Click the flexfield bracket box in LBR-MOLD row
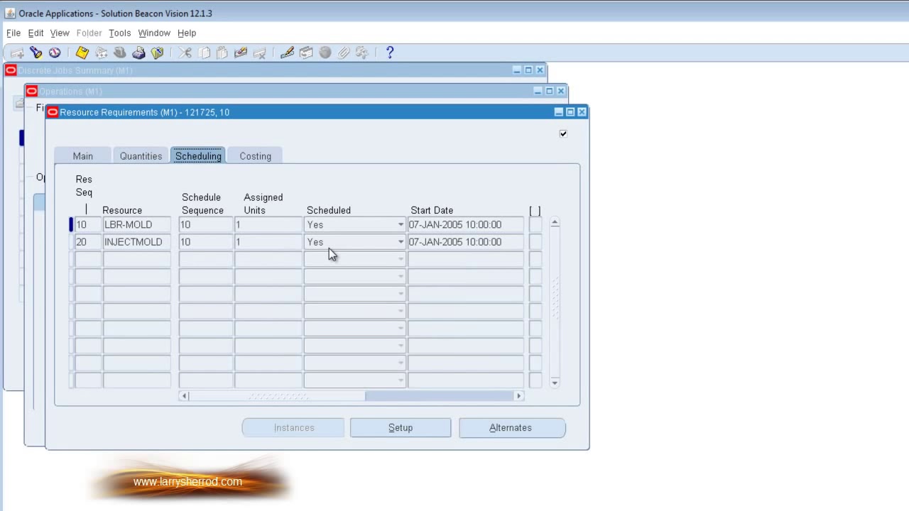Screen dimensions: 909x511 pos(535,225)
